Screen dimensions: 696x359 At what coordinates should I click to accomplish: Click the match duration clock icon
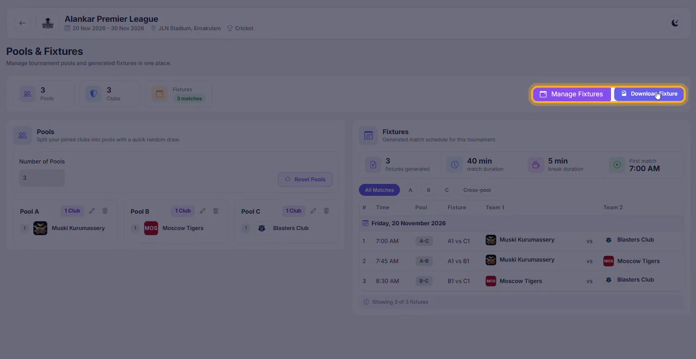click(x=455, y=165)
